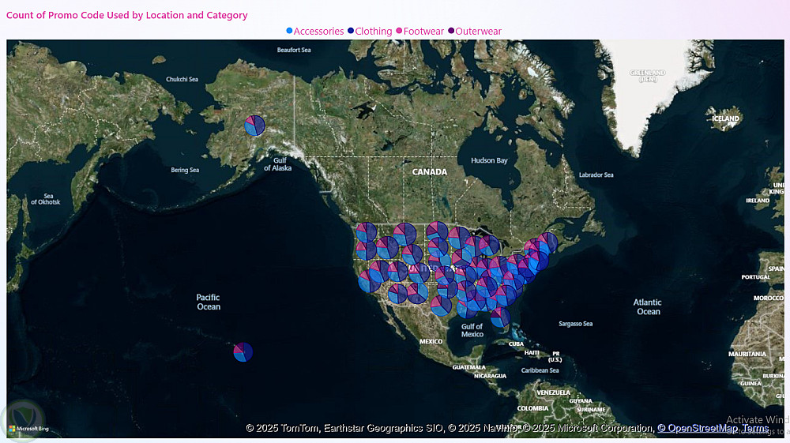790x443 pixels.
Task: Click the Pacific Ocean map label
Action: pos(208,302)
